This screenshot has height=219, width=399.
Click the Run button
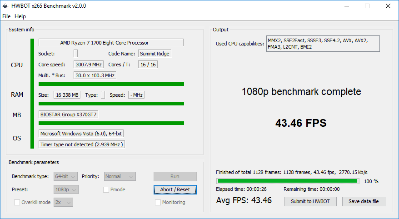pyautogui.click(x=175, y=176)
